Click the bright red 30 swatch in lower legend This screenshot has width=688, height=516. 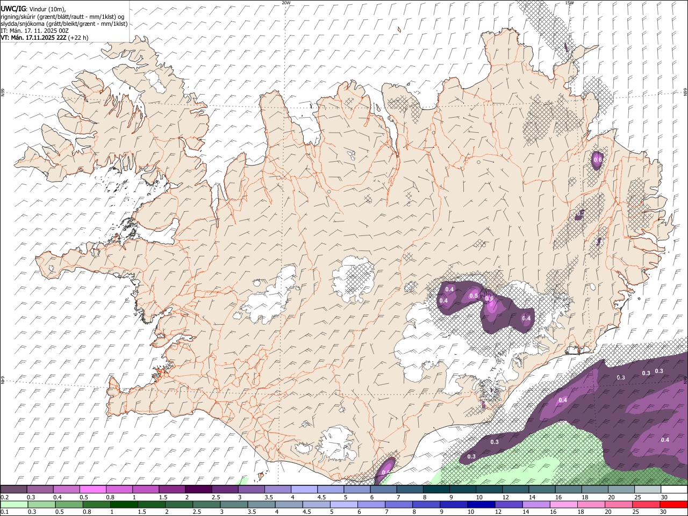(674, 504)
